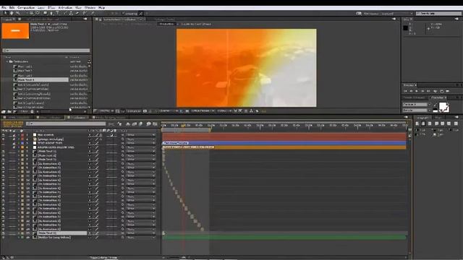
Task: Click green label color on Holder layer
Action: pos(22,238)
